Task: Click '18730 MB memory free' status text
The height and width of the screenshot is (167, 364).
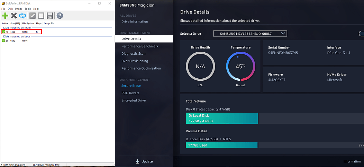Action: 46,165
